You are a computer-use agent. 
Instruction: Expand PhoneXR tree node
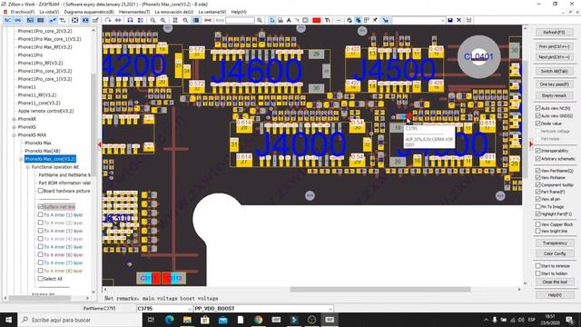click(x=15, y=119)
